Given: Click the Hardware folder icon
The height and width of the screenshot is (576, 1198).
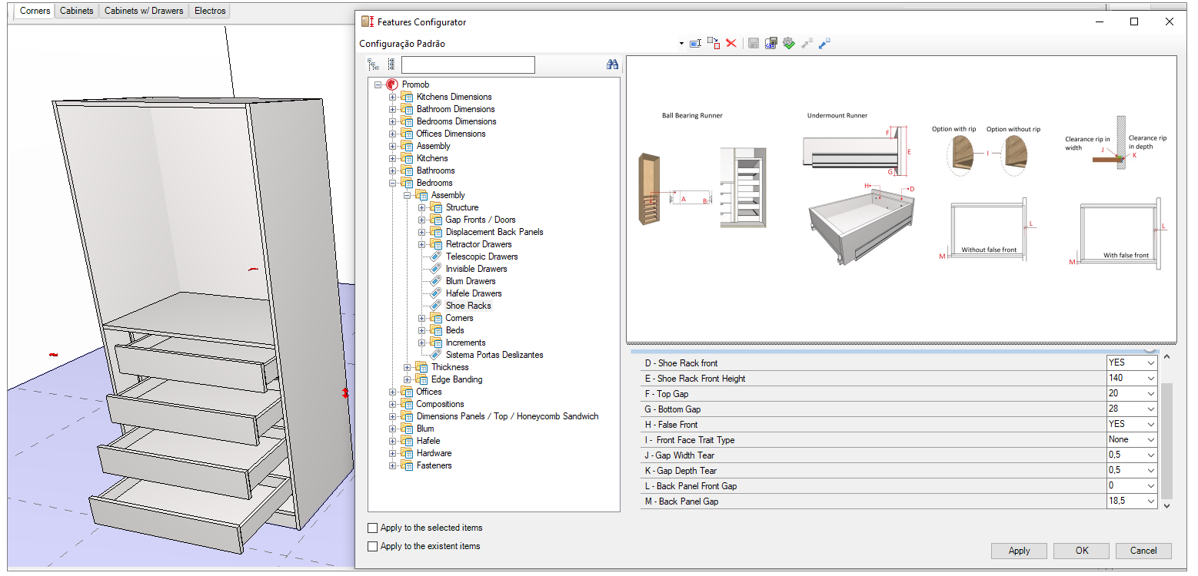Looking at the screenshot, I should tap(407, 453).
